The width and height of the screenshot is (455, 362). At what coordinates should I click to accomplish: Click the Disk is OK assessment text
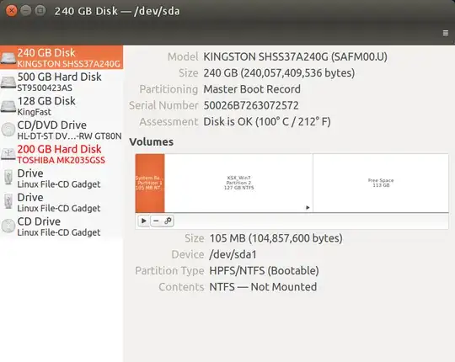click(267, 122)
